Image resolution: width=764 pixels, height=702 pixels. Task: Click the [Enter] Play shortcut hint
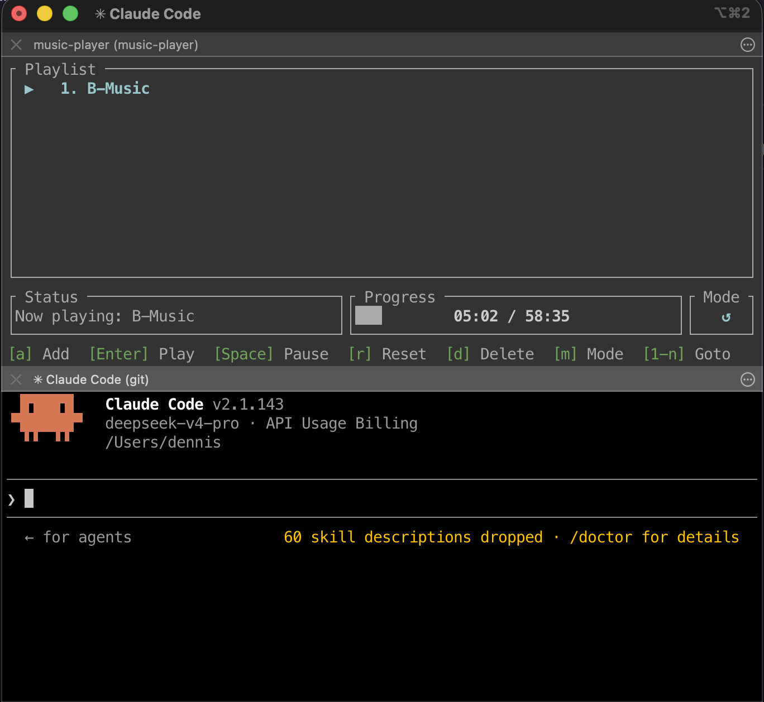142,354
